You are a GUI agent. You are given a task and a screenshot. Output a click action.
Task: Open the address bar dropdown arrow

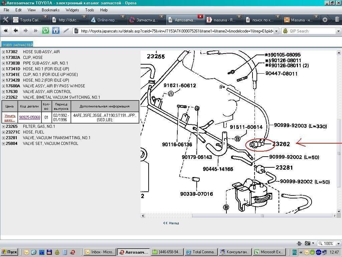pos(276,31)
